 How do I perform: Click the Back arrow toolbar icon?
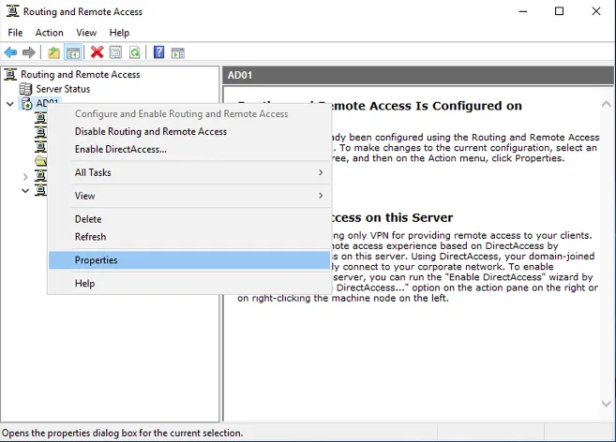coord(11,52)
